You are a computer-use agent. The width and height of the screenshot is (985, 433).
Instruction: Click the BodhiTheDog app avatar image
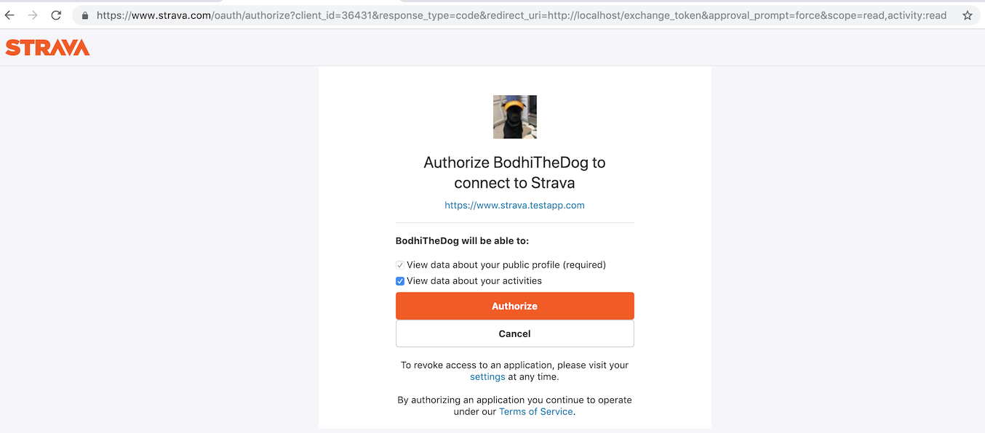515,117
